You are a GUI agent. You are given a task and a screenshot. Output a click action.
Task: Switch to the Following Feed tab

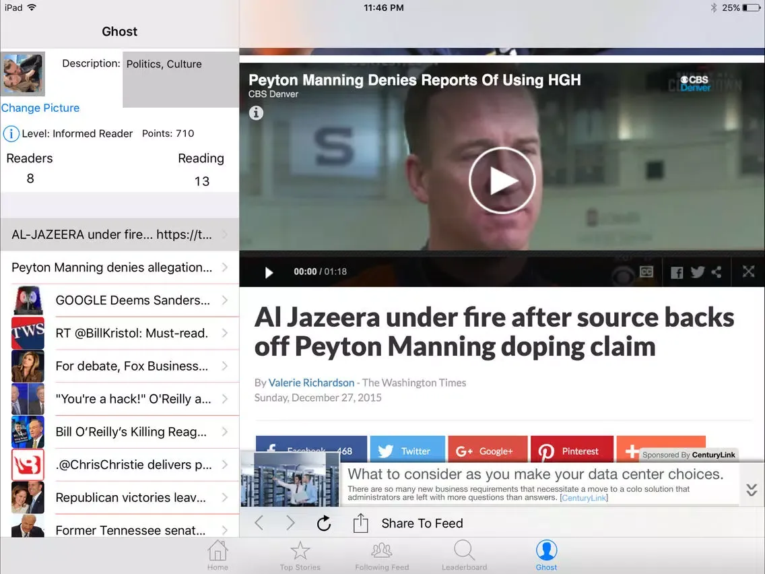[x=382, y=555]
